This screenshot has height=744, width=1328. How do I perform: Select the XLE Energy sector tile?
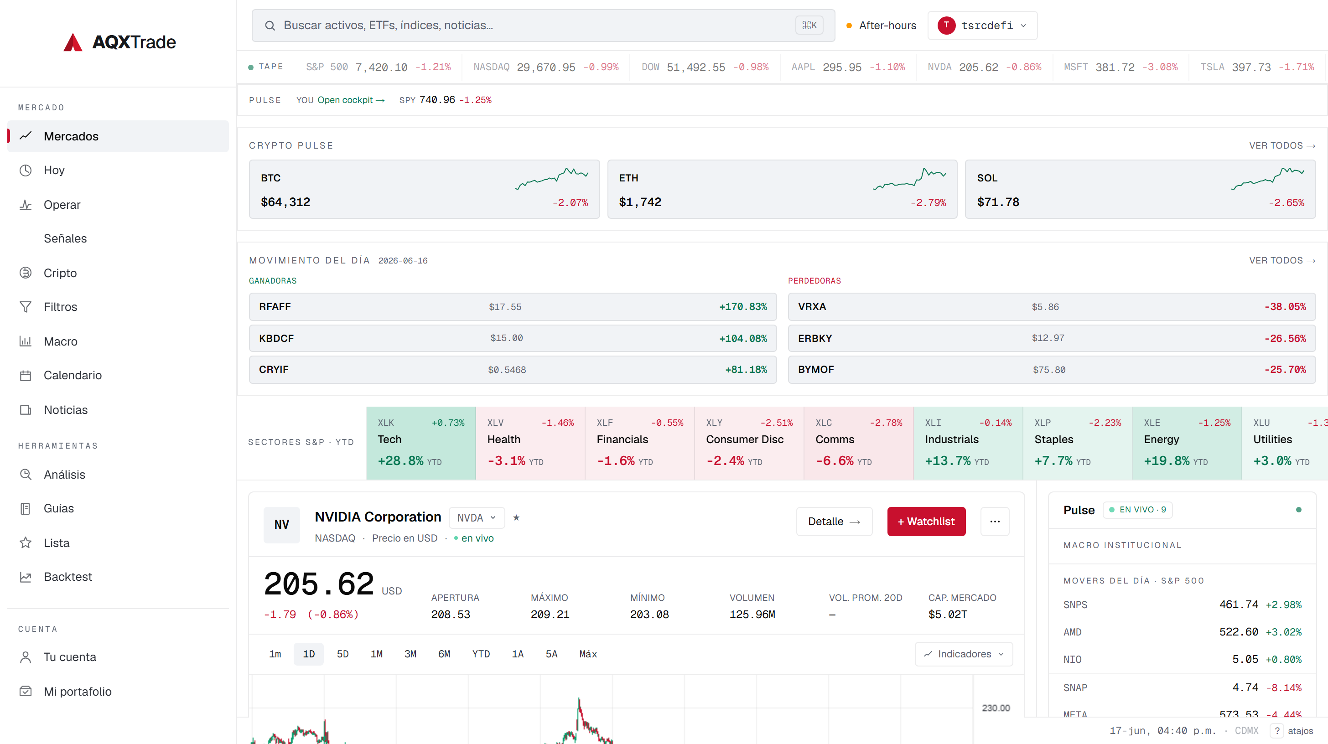point(1187,443)
